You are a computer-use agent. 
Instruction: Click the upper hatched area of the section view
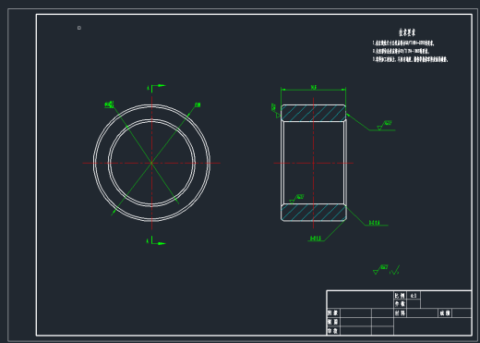point(313,113)
